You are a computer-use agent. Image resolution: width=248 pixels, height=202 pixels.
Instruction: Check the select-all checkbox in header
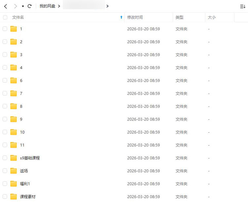click(x=5, y=17)
